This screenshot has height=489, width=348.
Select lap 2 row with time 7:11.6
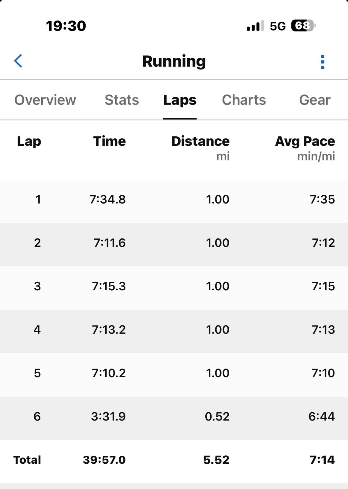[x=174, y=243]
